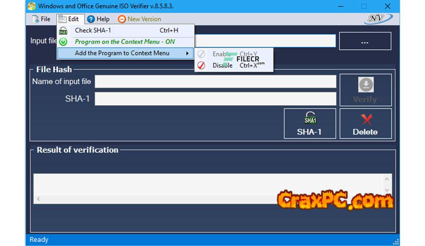Click the Ready status bar text
Screen dimensions: 425x246
pos(39,240)
